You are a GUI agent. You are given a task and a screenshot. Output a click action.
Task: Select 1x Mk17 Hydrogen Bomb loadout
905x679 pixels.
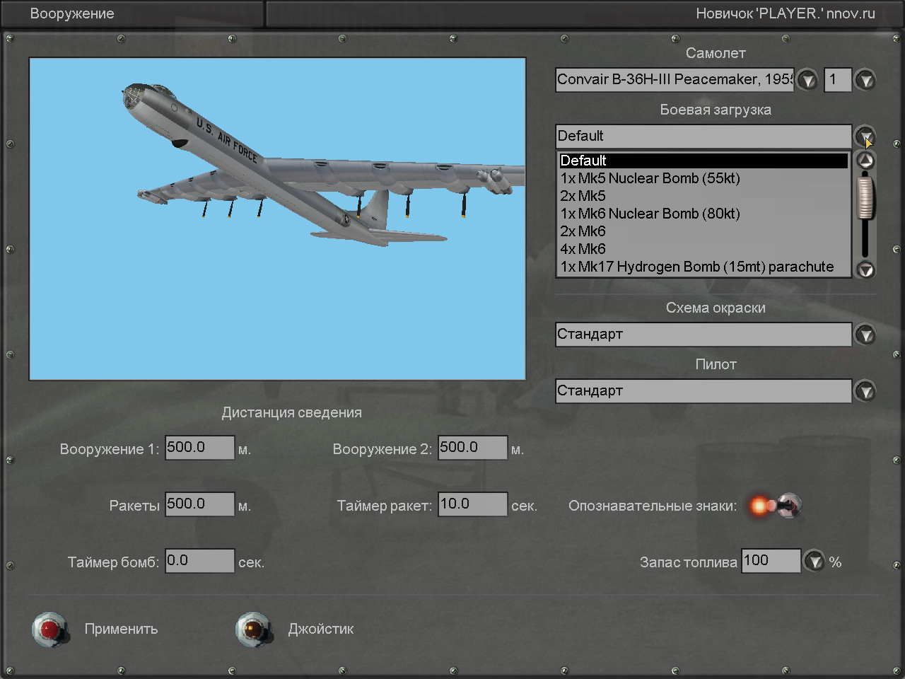[696, 267]
